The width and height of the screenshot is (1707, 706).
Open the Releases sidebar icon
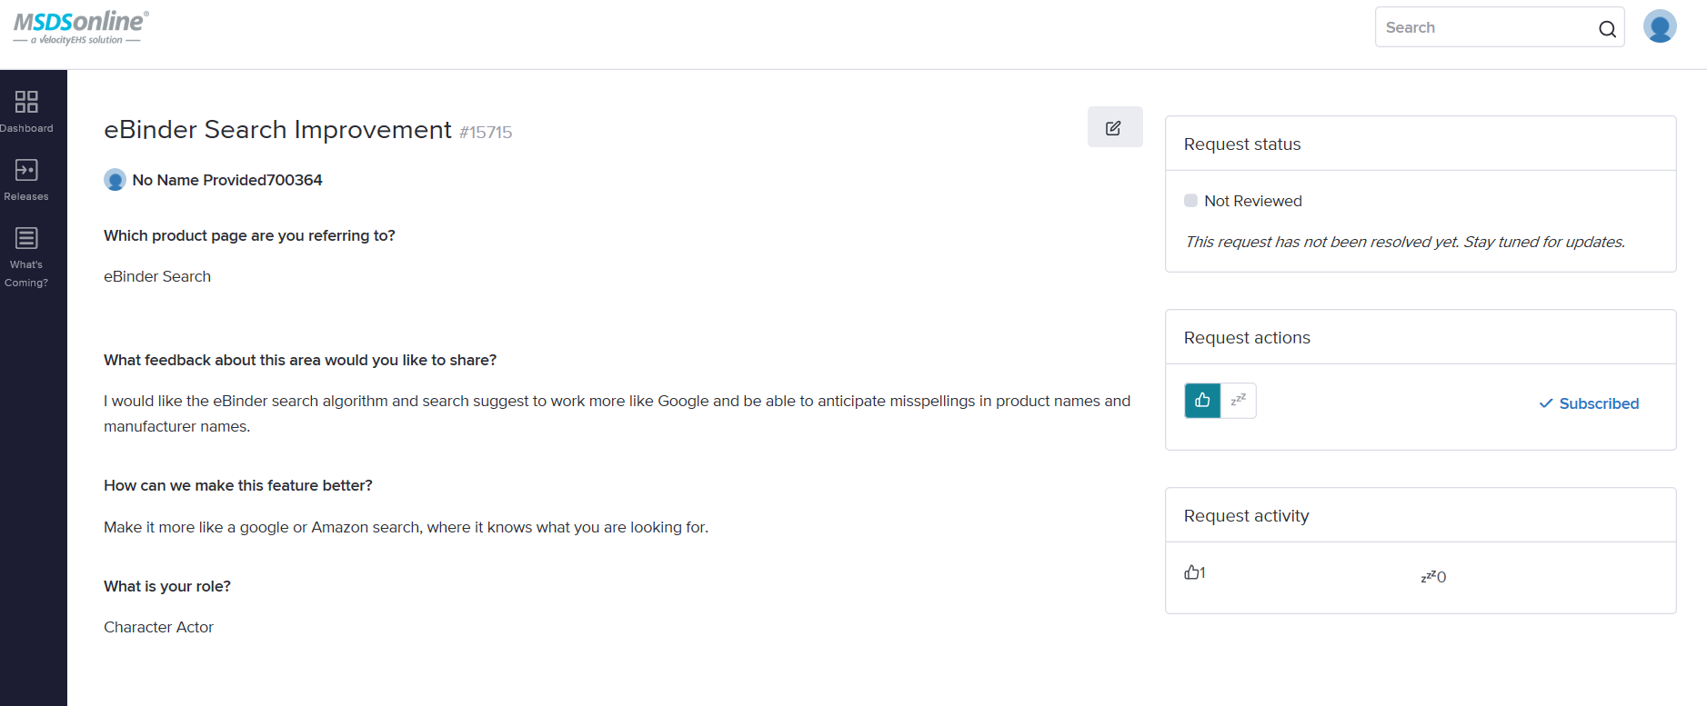26,170
